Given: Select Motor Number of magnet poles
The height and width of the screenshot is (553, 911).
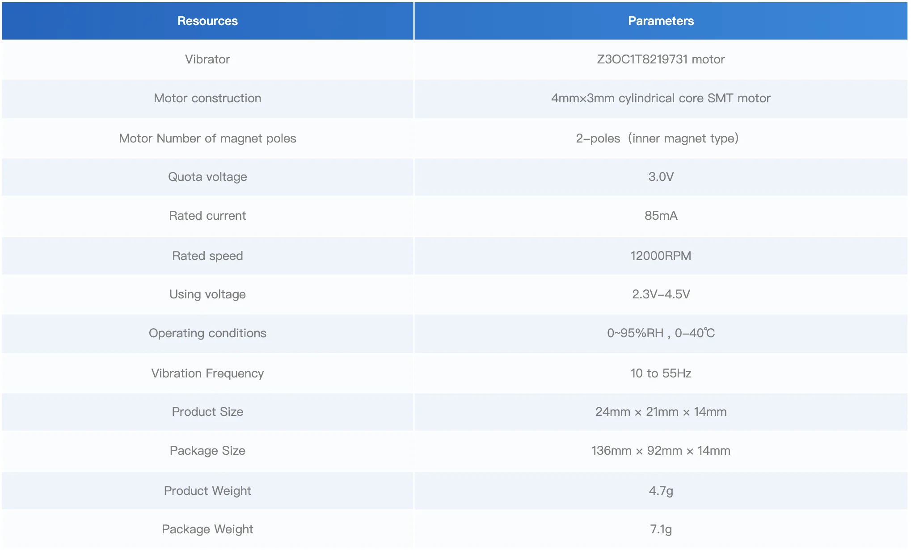Looking at the screenshot, I should [207, 138].
